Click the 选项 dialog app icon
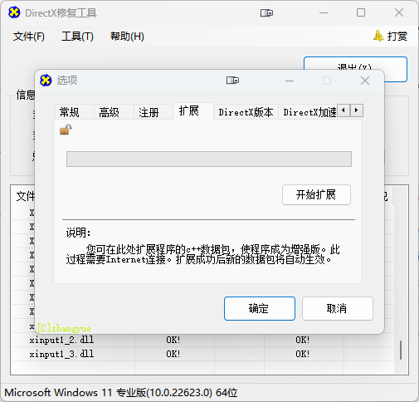The height and width of the screenshot is (402, 419). (x=46, y=81)
